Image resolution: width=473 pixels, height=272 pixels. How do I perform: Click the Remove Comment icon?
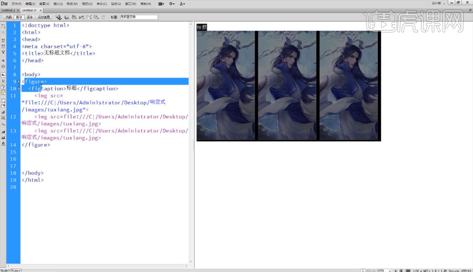(3, 106)
